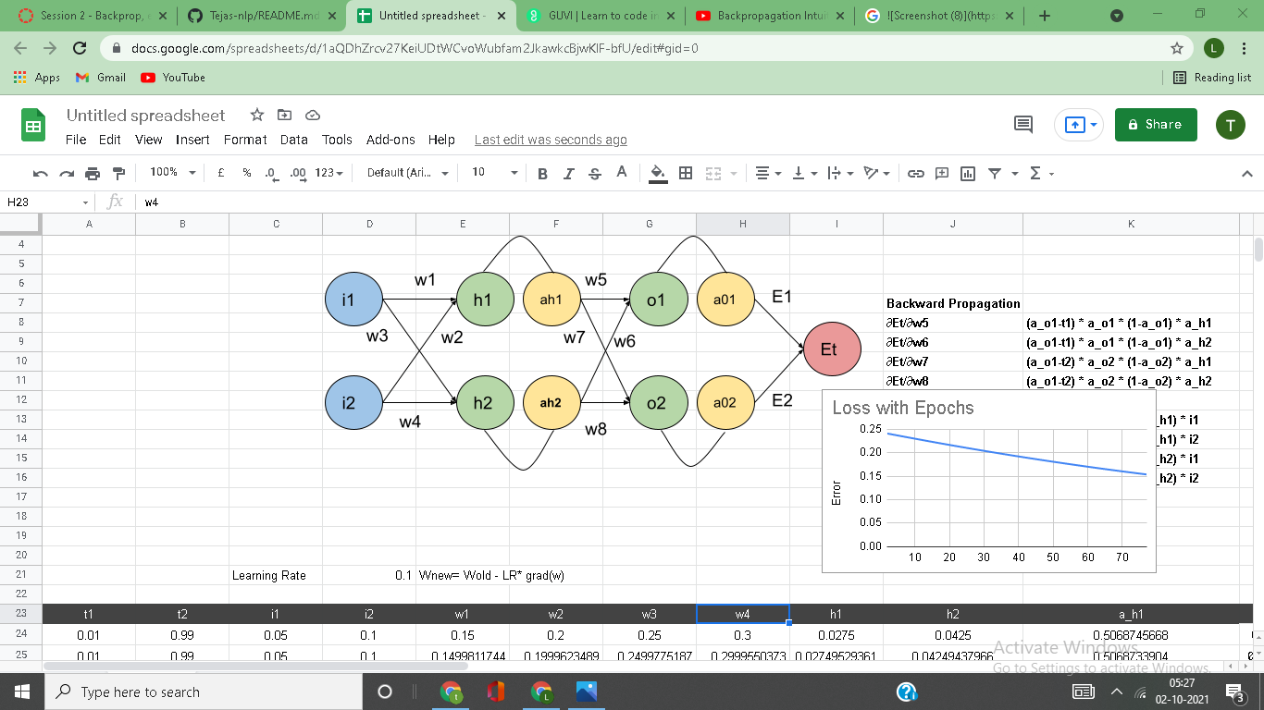Screen dimensions: 1264x710
Task: Open the text color picker
Action: click(622, 173)
